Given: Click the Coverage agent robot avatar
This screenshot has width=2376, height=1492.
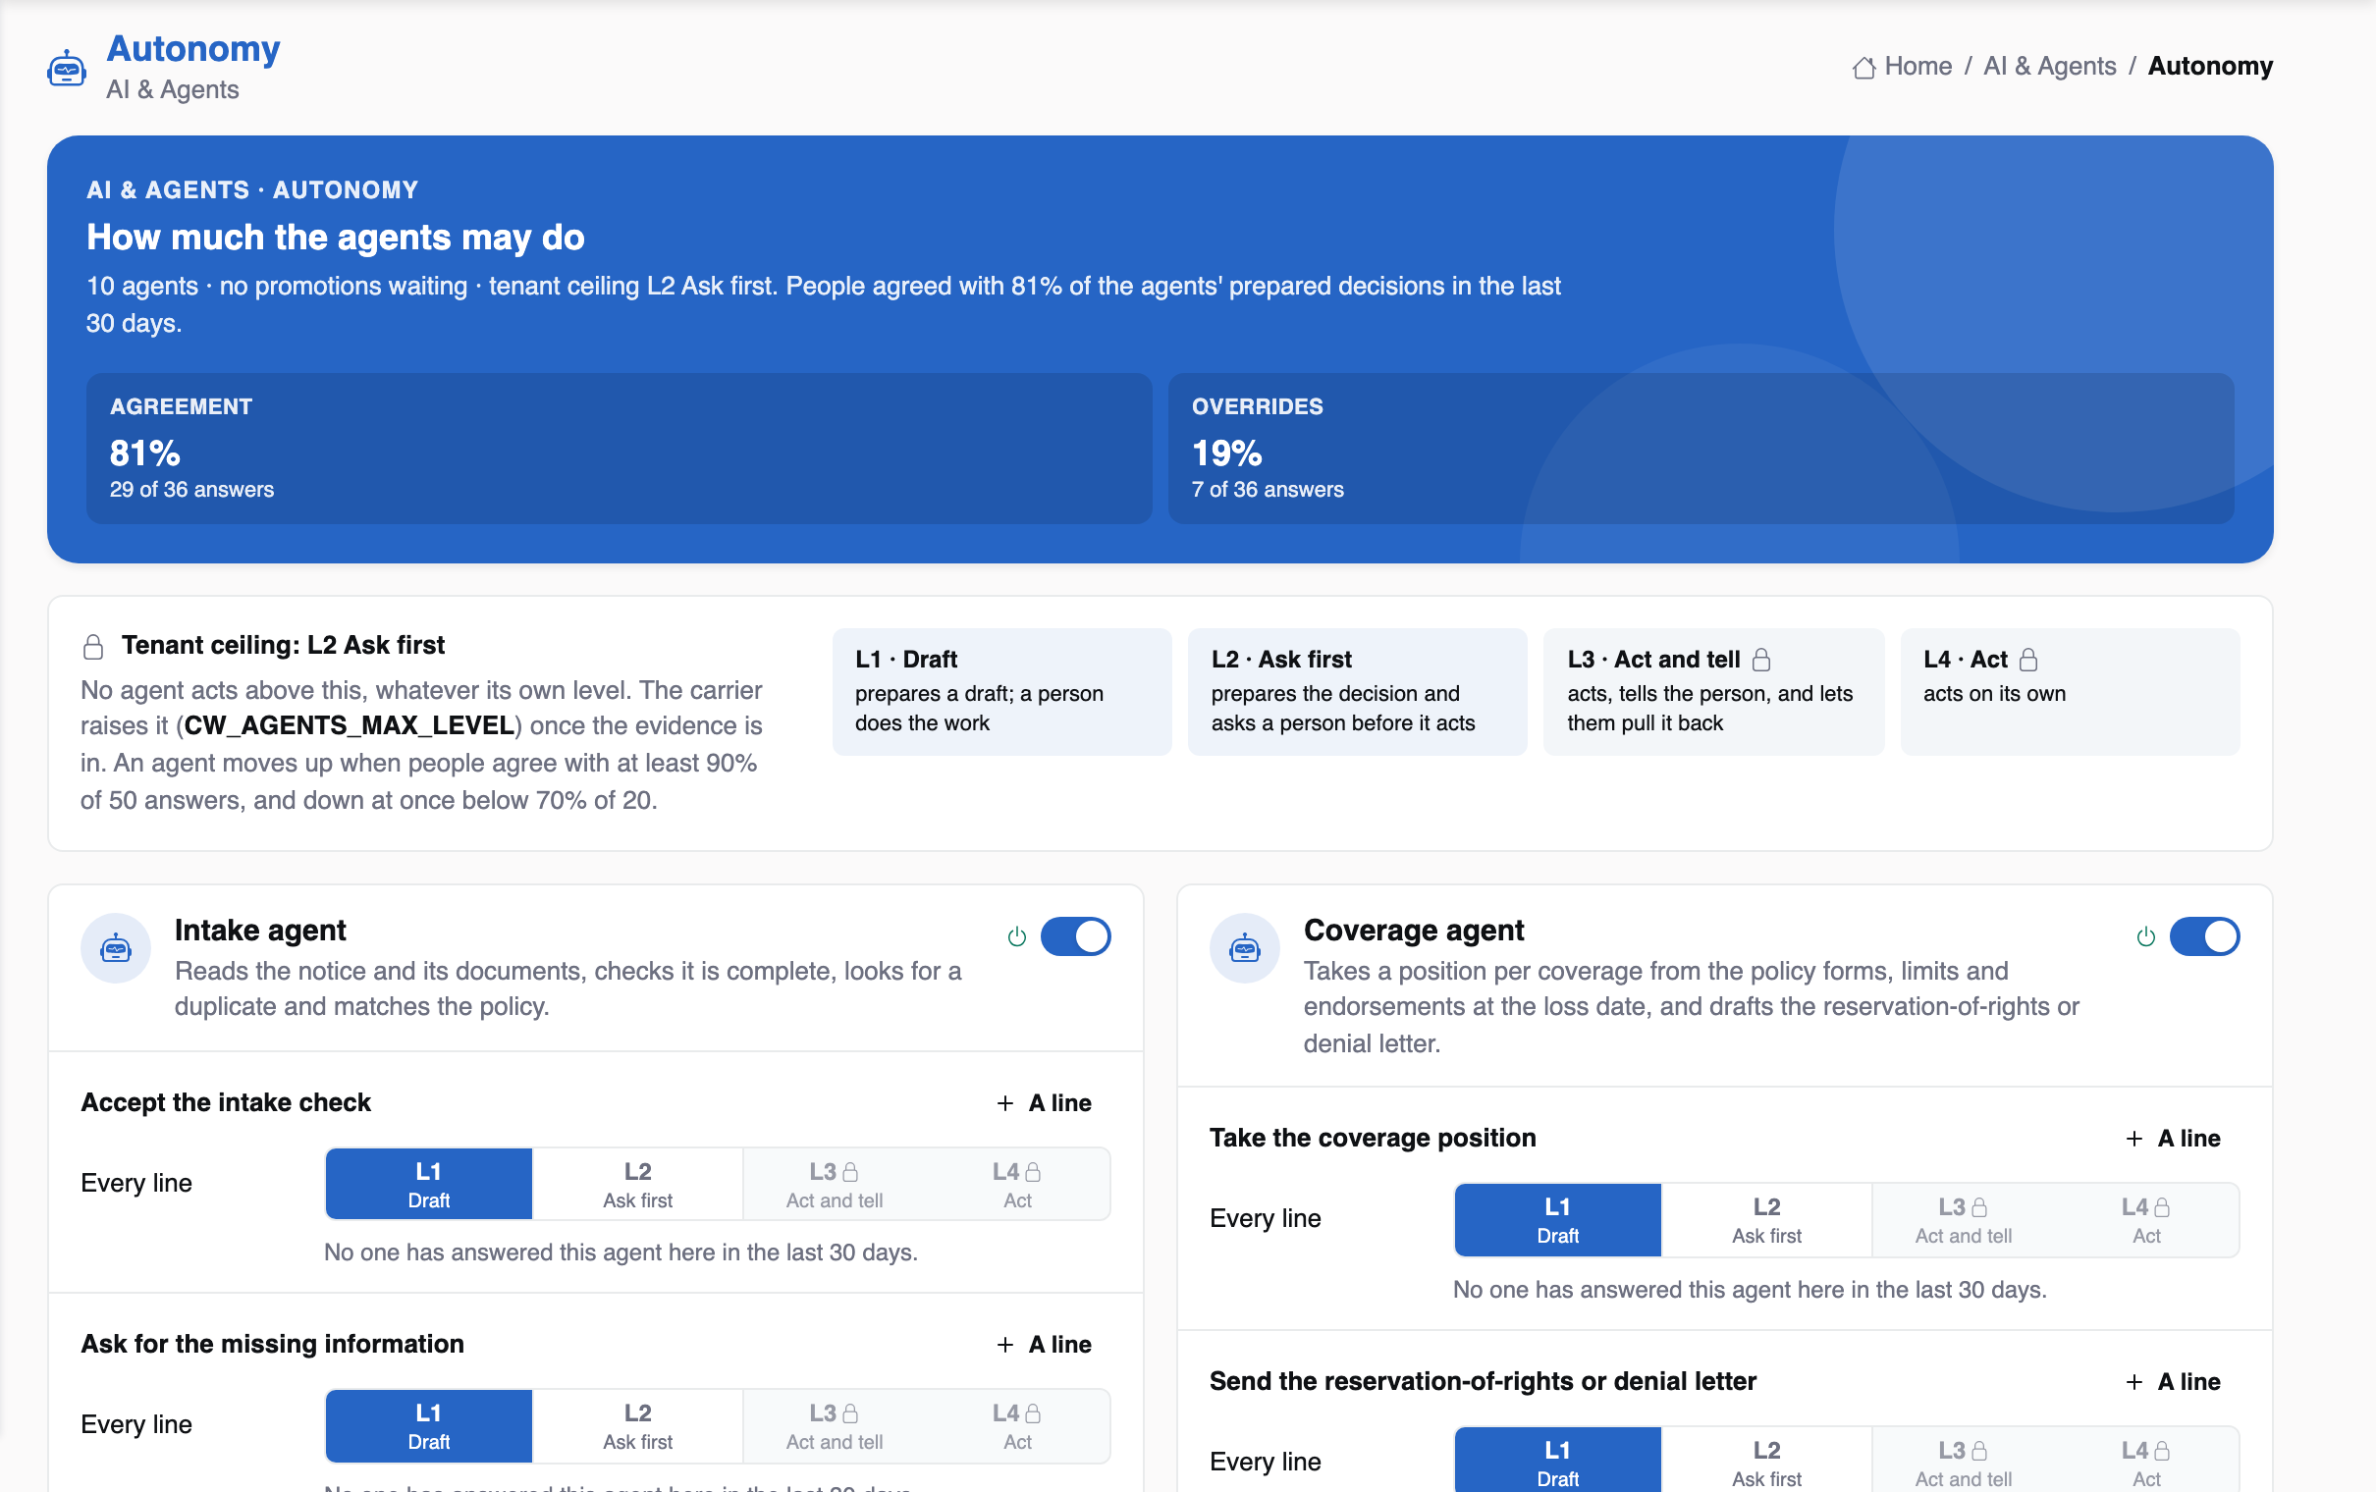Looking at the screenshot, I should (x=1245, y=948).
